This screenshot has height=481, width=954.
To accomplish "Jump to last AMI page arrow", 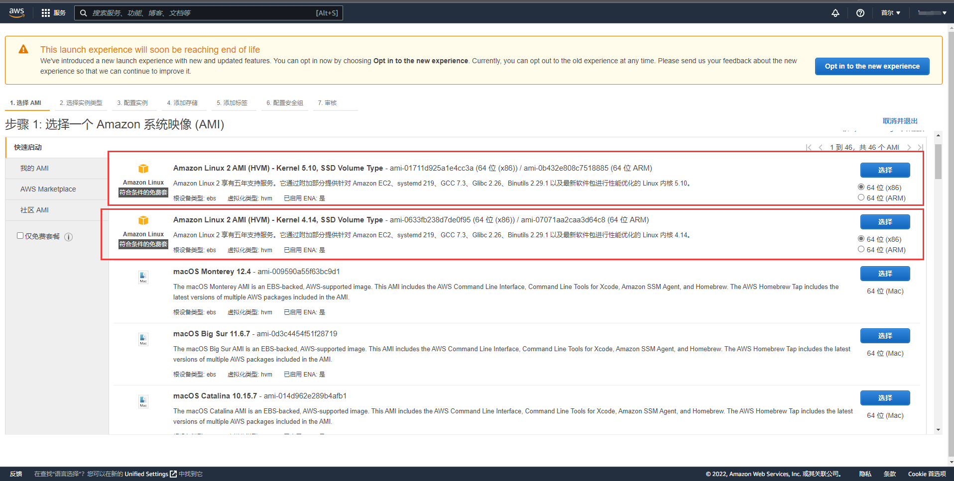I will [920, 147].
